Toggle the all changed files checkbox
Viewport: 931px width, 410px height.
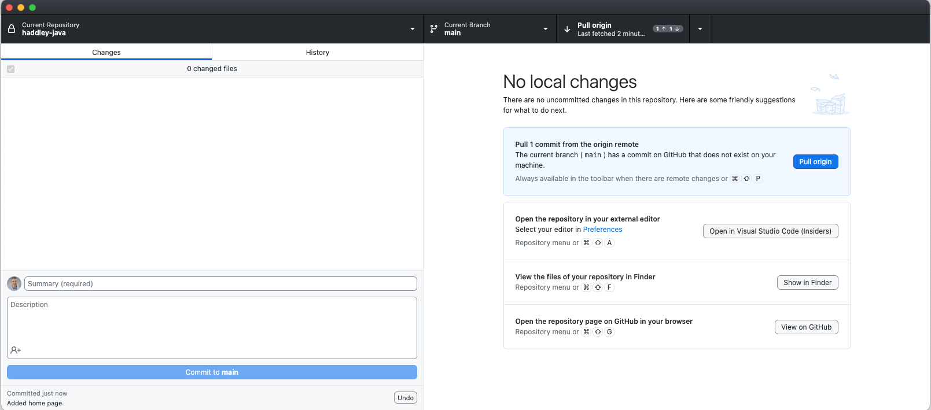point(11,69)
